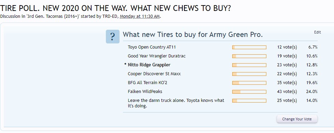View voters for 22 vote(s) Cooper
The height and width of the screenshot is (133, 334).
pos(287,74)
